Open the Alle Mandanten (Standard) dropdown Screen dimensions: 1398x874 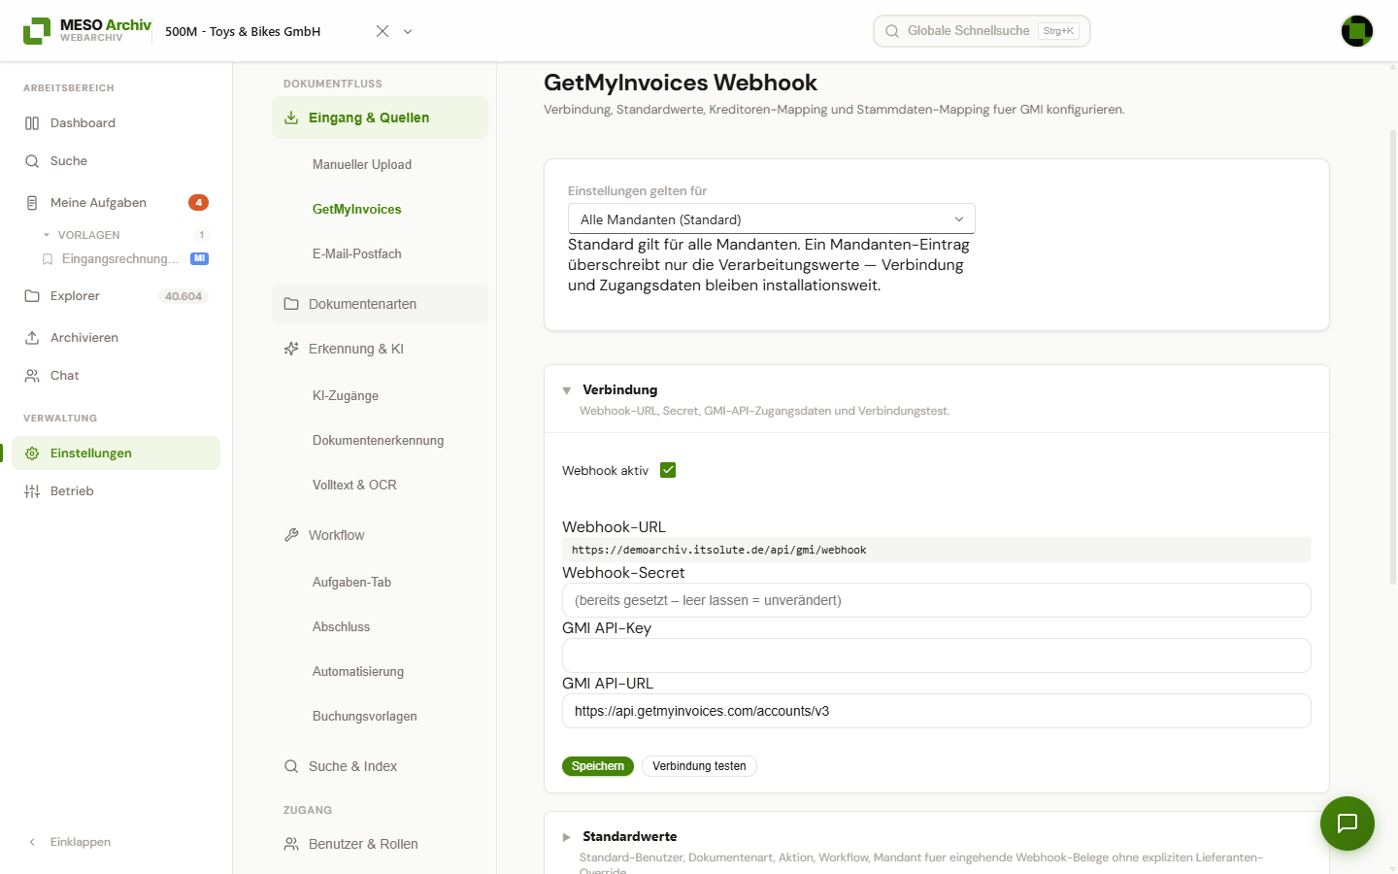pos(772,219)
